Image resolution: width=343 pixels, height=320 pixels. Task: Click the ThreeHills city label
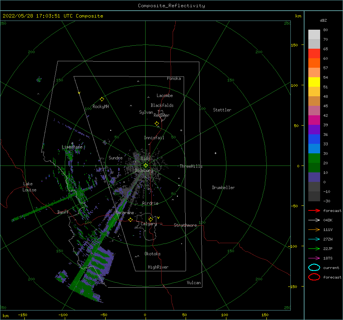coord(191,166)
